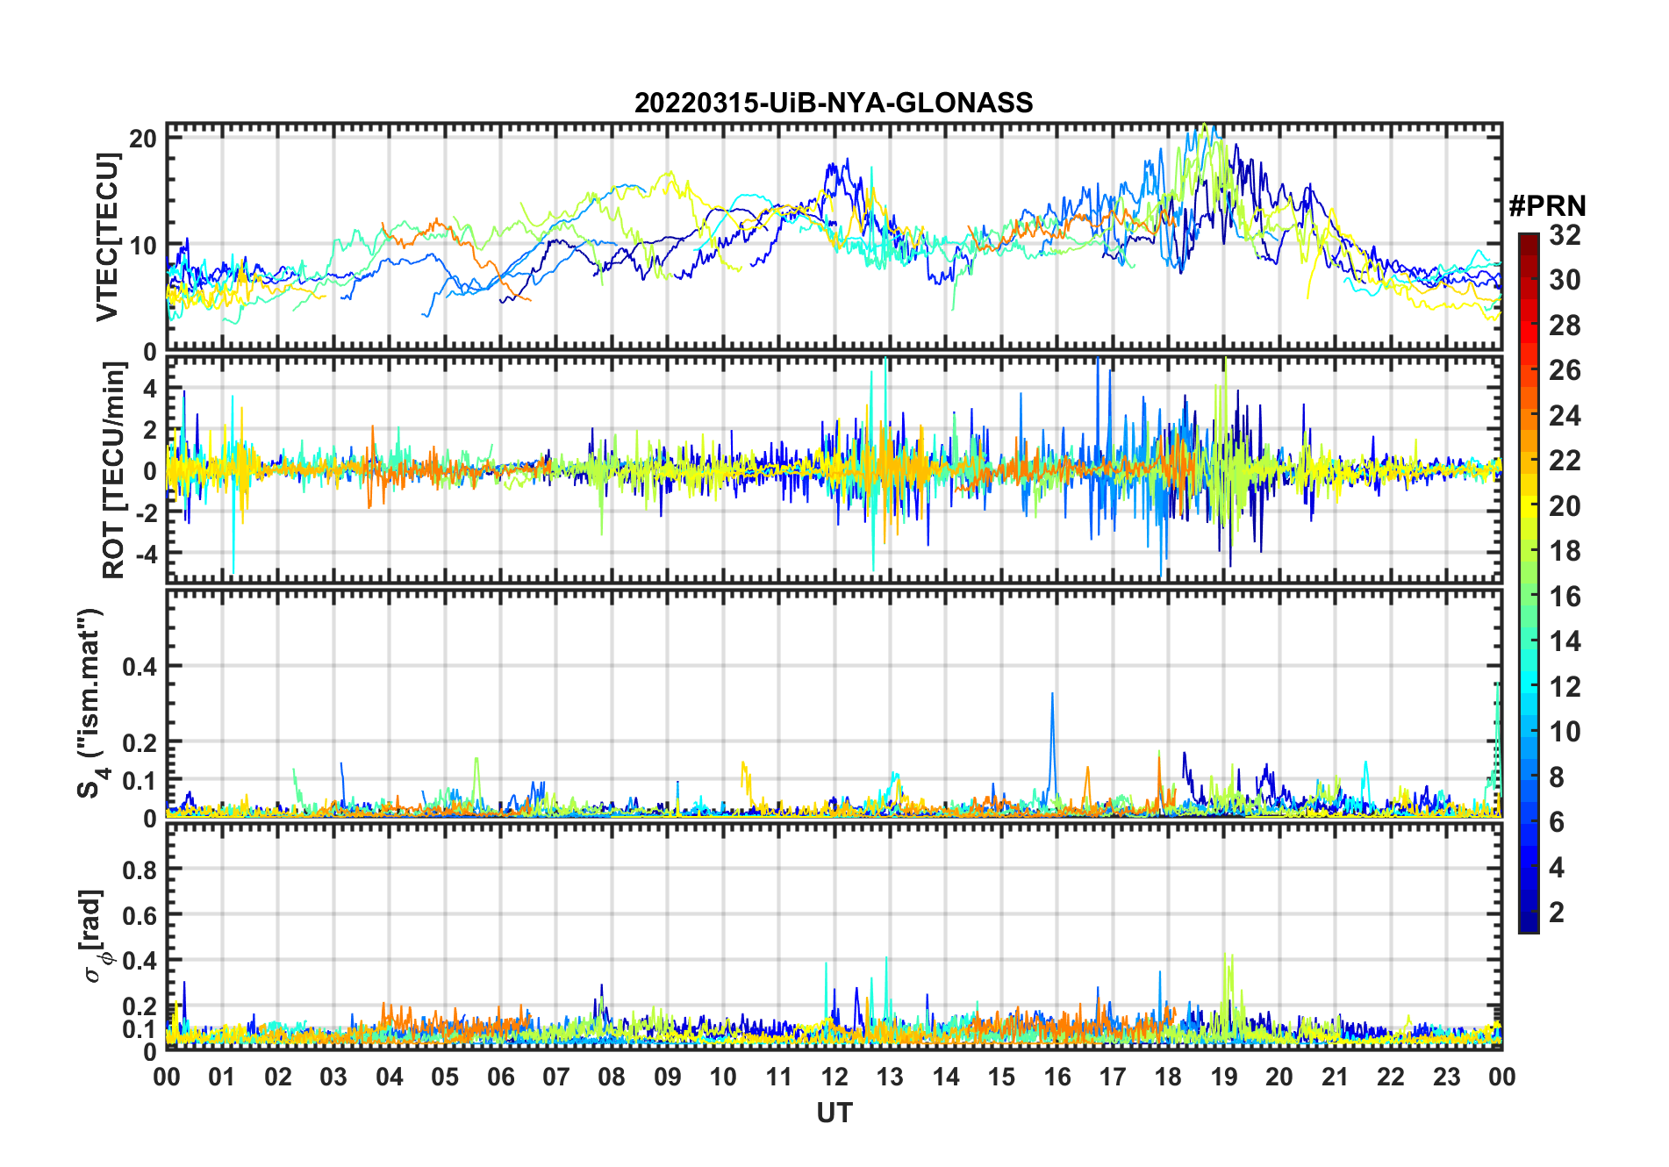Click the plot title 20220315-UiB-NYA-GLONASS
Viewport: 1669px width, 1167px height.
click(834, 103)
